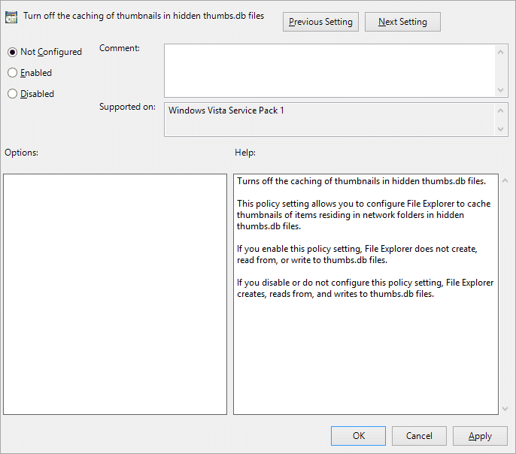Choose the Enabled option

click(x=12, y=73)
